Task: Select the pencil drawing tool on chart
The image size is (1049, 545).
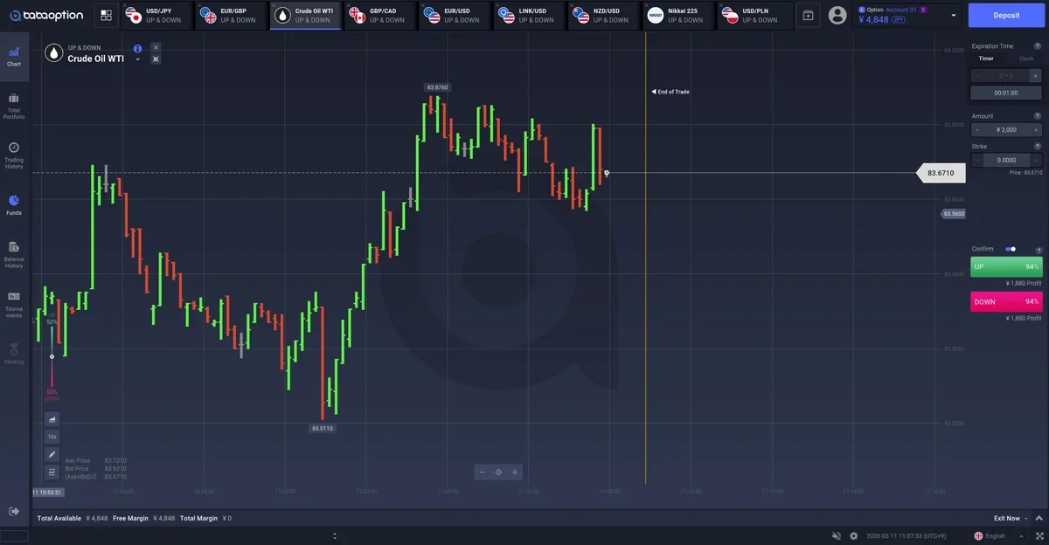Action: pos(52,454)
